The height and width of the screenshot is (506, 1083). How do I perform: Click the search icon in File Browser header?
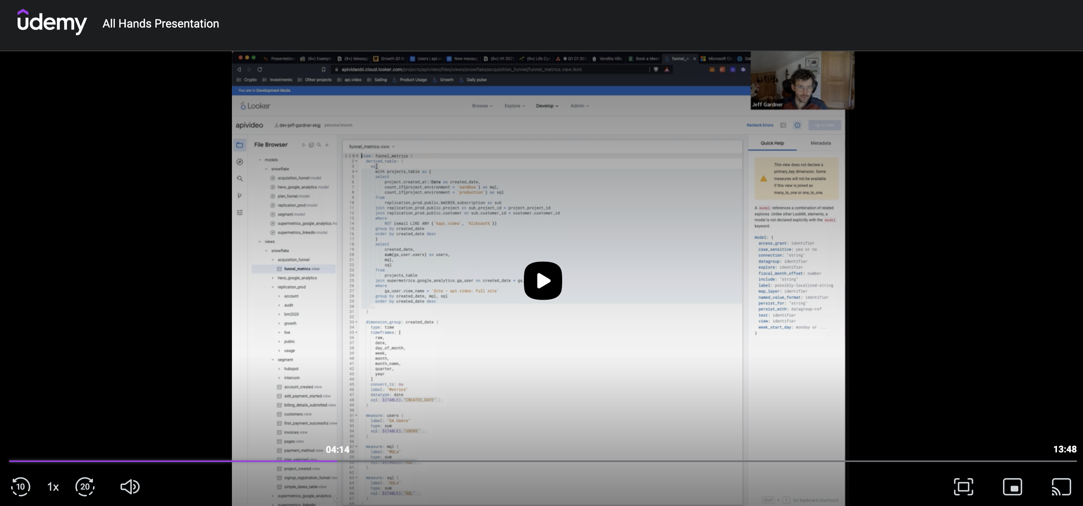(319, 145)
